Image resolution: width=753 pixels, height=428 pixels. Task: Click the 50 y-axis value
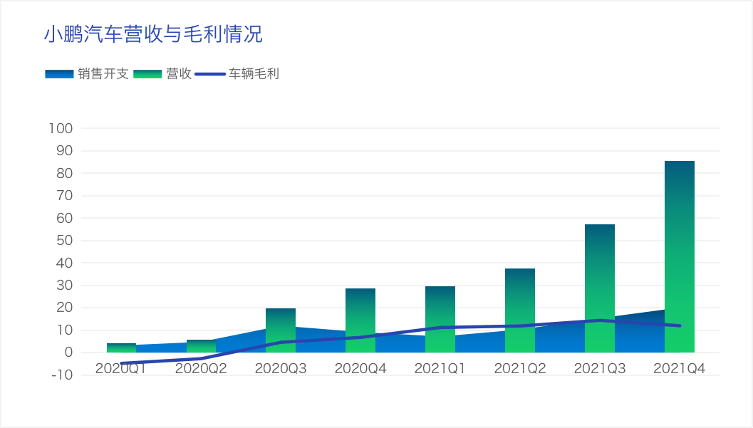click(x=64, y=241)
